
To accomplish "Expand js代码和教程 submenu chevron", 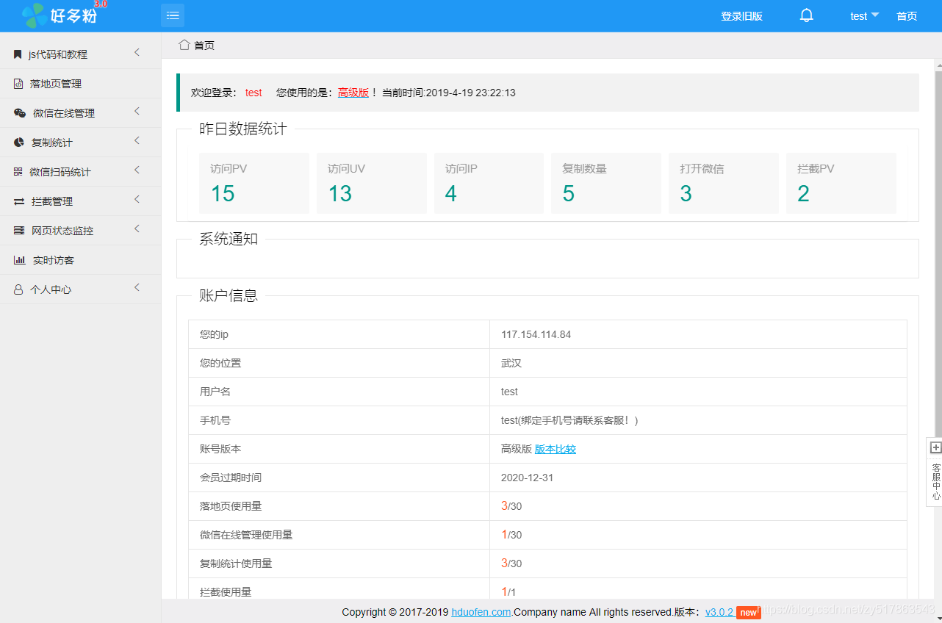I will tap(137, 53).
